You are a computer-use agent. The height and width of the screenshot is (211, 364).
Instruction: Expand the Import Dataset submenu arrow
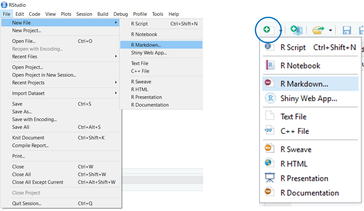116,93
